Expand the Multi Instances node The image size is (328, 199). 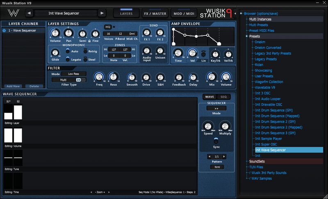pos(247,19)
